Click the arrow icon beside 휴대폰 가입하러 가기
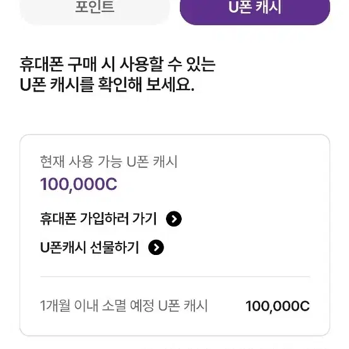 (174, 219)
